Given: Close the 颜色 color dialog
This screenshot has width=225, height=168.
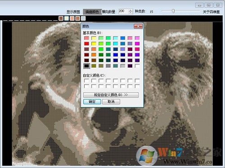Looking at the screenshot, I should 138,26.
